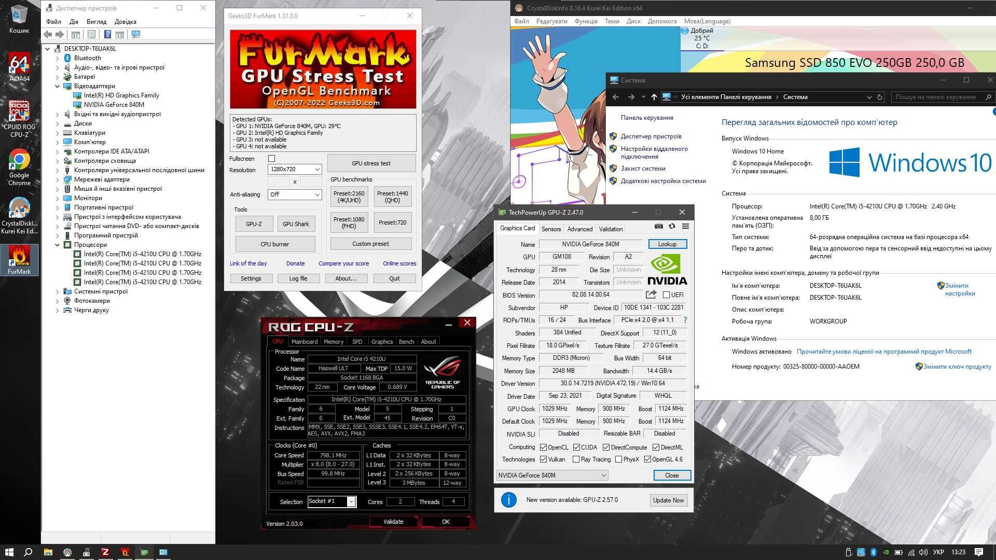The height and width of the screenshot is (560, 996).
Task: Collapse the Відеоадаптери tree node
Action: pos(57,86)
